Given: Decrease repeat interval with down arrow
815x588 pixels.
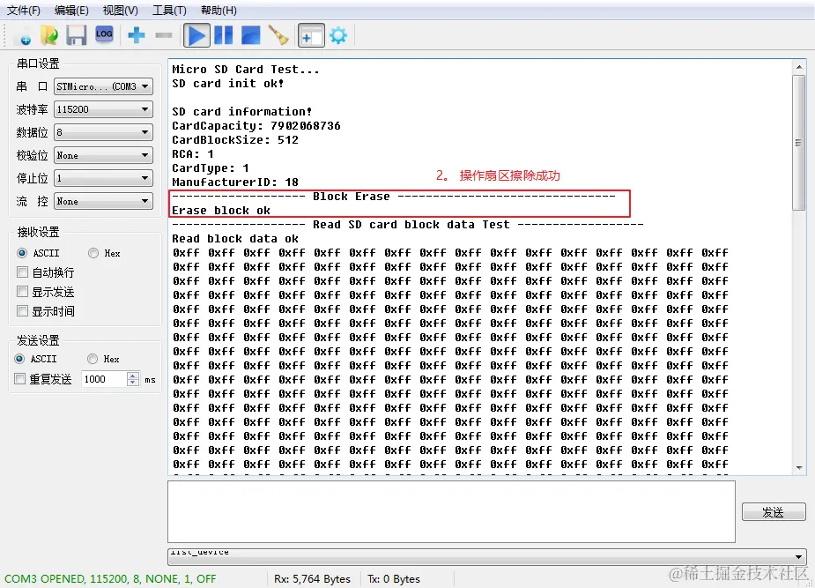Looking at the screenshot, I should [133, 383].
